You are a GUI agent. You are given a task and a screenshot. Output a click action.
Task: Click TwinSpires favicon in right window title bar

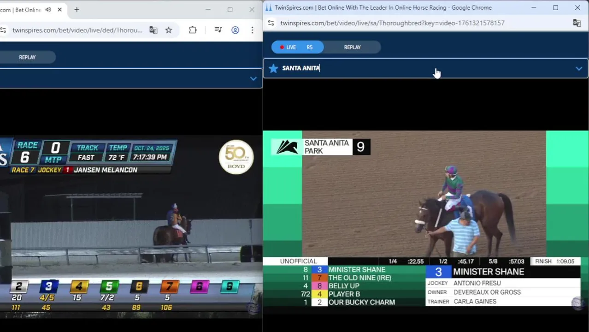(x=269, y=7)
